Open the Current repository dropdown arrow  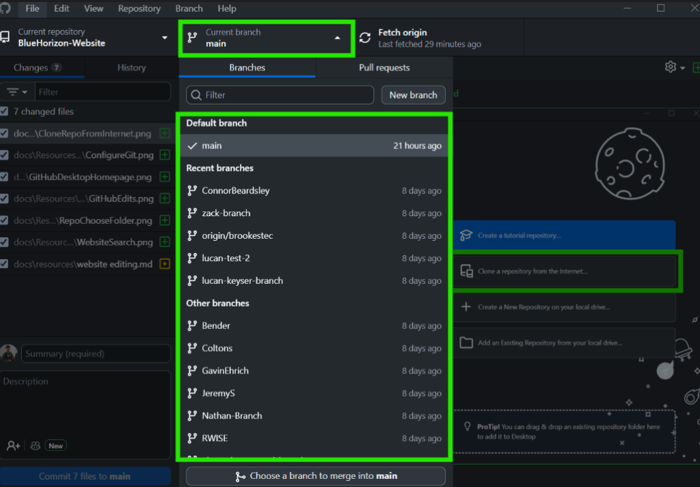tap(165, 38)
